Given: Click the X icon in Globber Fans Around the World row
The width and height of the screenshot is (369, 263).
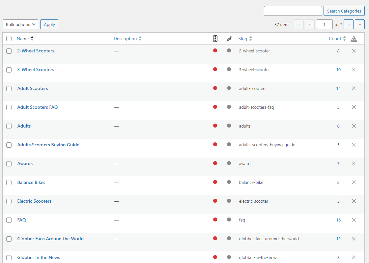Looking at the screenshot, I should (x=354, y=239).
